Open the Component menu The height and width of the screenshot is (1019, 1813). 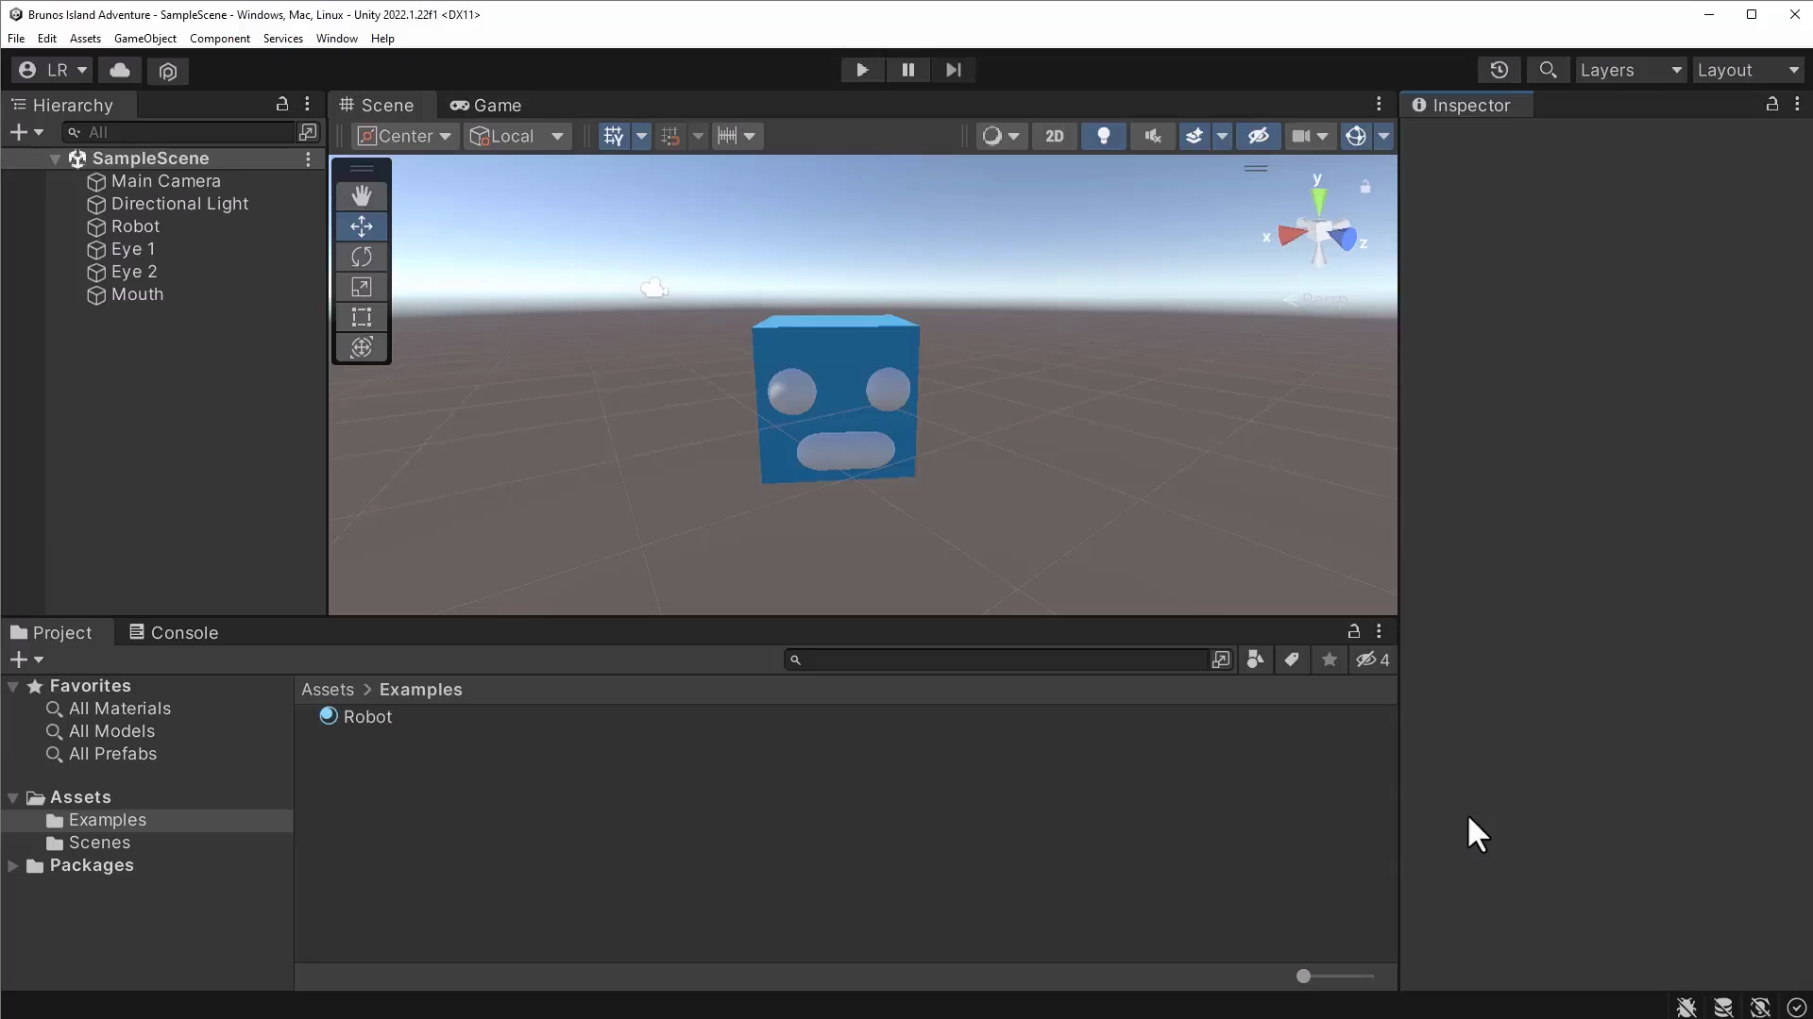click(x=220, y=39)
